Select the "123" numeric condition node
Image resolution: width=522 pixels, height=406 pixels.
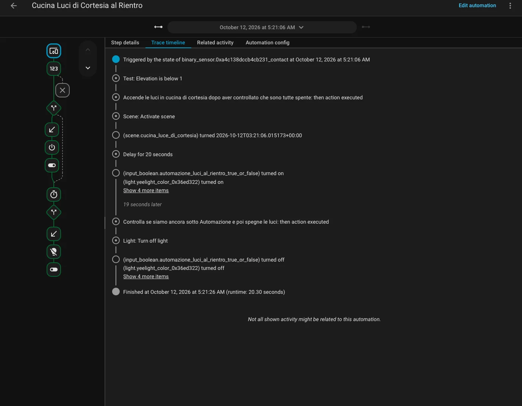[x=54, y=69]
